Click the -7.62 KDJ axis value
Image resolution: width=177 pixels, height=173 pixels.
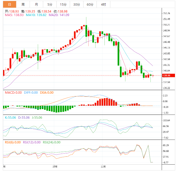pyautogui.click(x=166, y=138)
